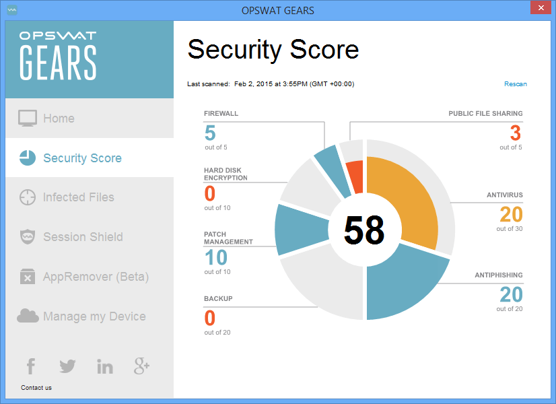Click the BACKUP category label

(218, 299)
